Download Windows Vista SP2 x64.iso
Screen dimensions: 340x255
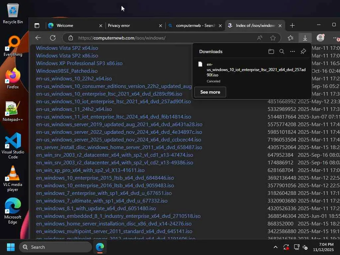click(x=67, y=48)
